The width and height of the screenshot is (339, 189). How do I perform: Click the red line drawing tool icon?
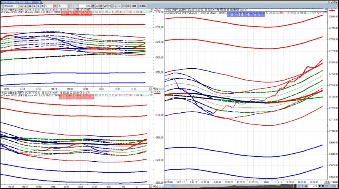coord(98,6)
